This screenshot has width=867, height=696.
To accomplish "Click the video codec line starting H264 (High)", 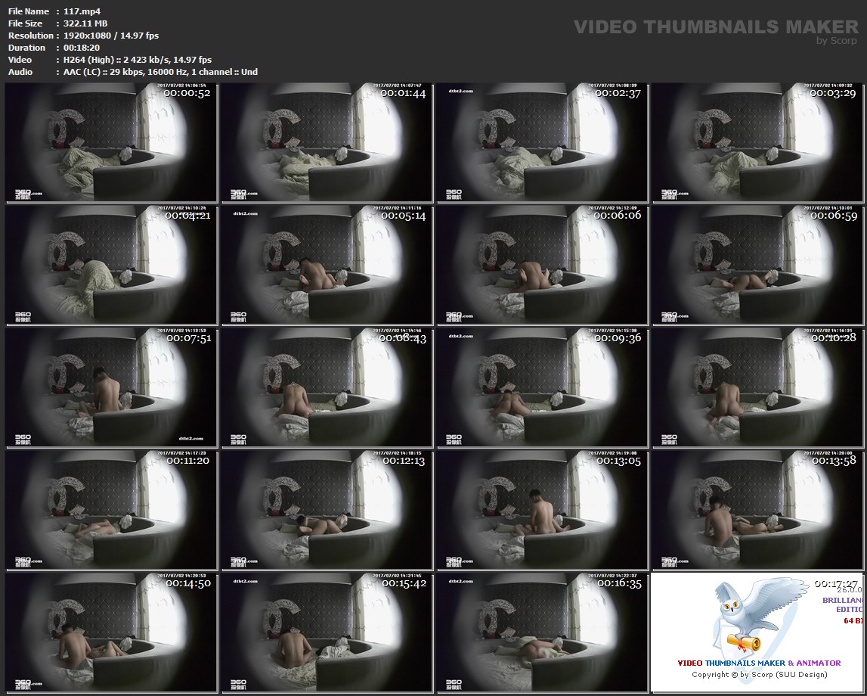I will (x=138, y=60).
